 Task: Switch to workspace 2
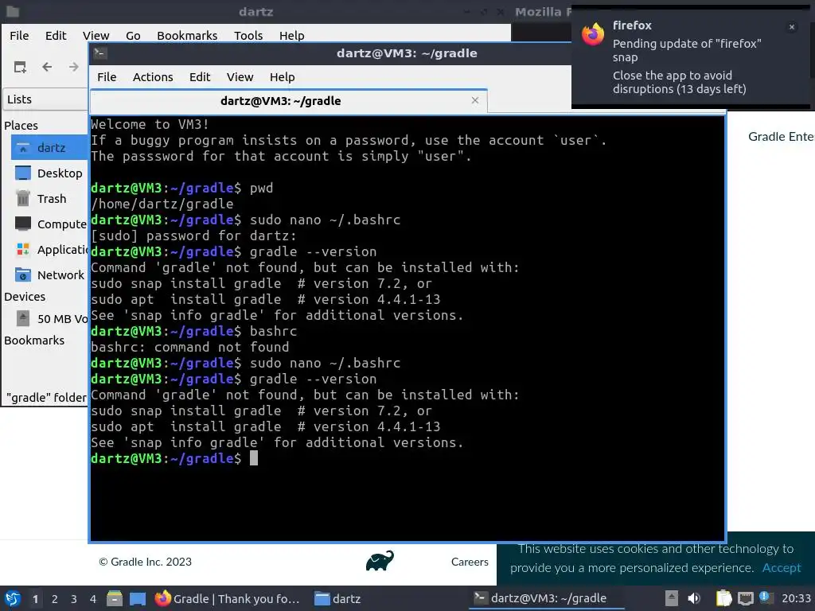[55, 599]
